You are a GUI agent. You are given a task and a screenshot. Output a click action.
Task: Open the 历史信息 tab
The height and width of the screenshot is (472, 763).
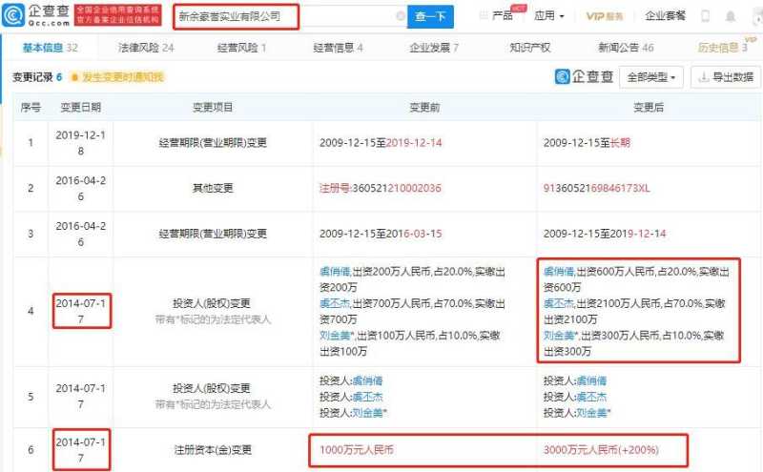point(721,47)
